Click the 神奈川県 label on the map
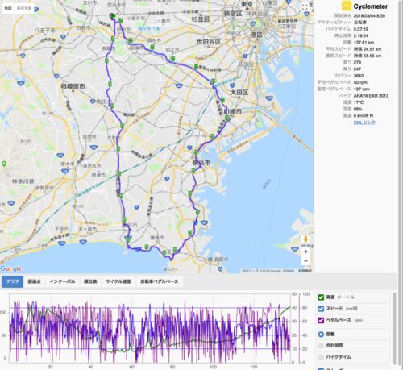 coord(23,181)
